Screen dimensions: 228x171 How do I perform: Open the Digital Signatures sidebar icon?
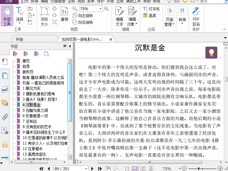coord(5,130)
